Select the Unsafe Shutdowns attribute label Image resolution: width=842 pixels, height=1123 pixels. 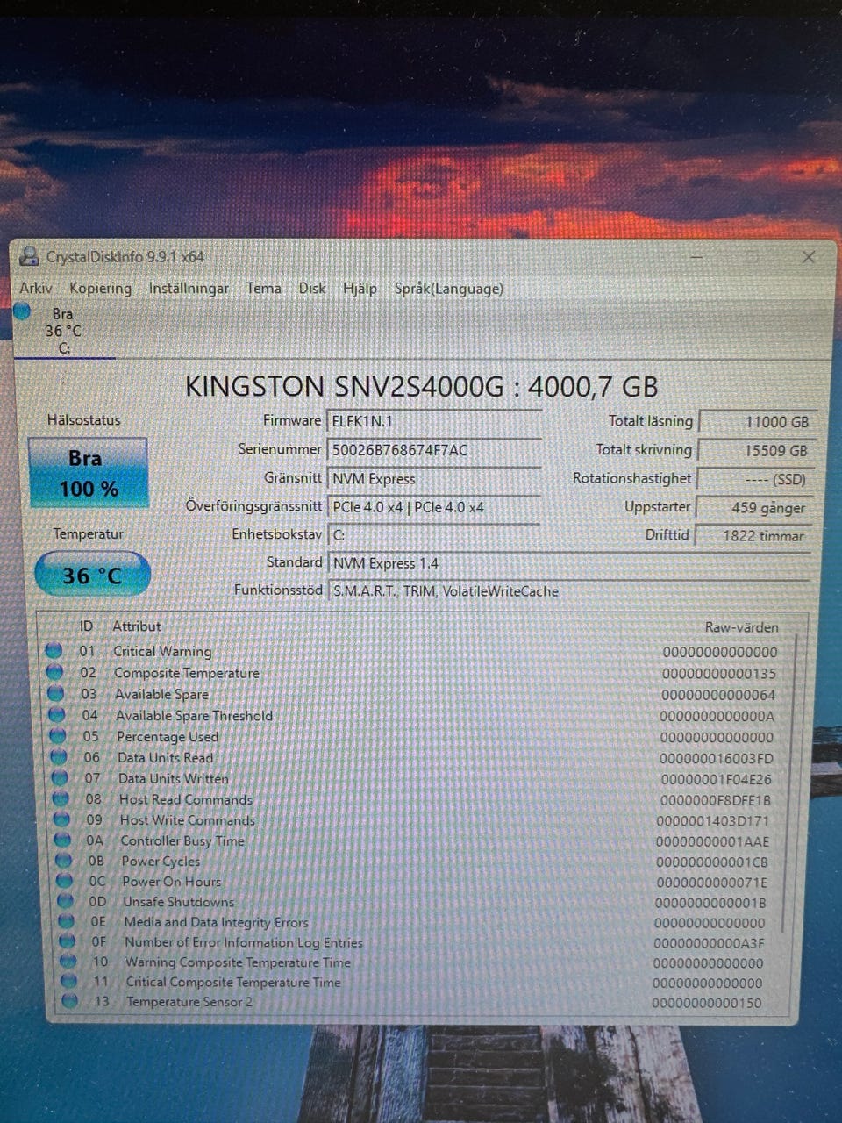point(178,902)
